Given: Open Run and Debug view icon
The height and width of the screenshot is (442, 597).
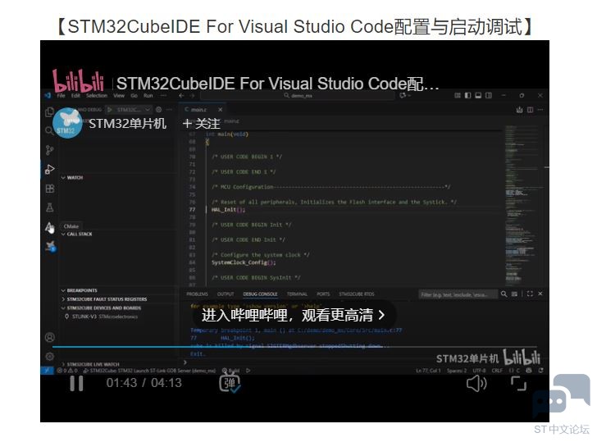Looking at the screenshot, I should click(x=49, y=169).
